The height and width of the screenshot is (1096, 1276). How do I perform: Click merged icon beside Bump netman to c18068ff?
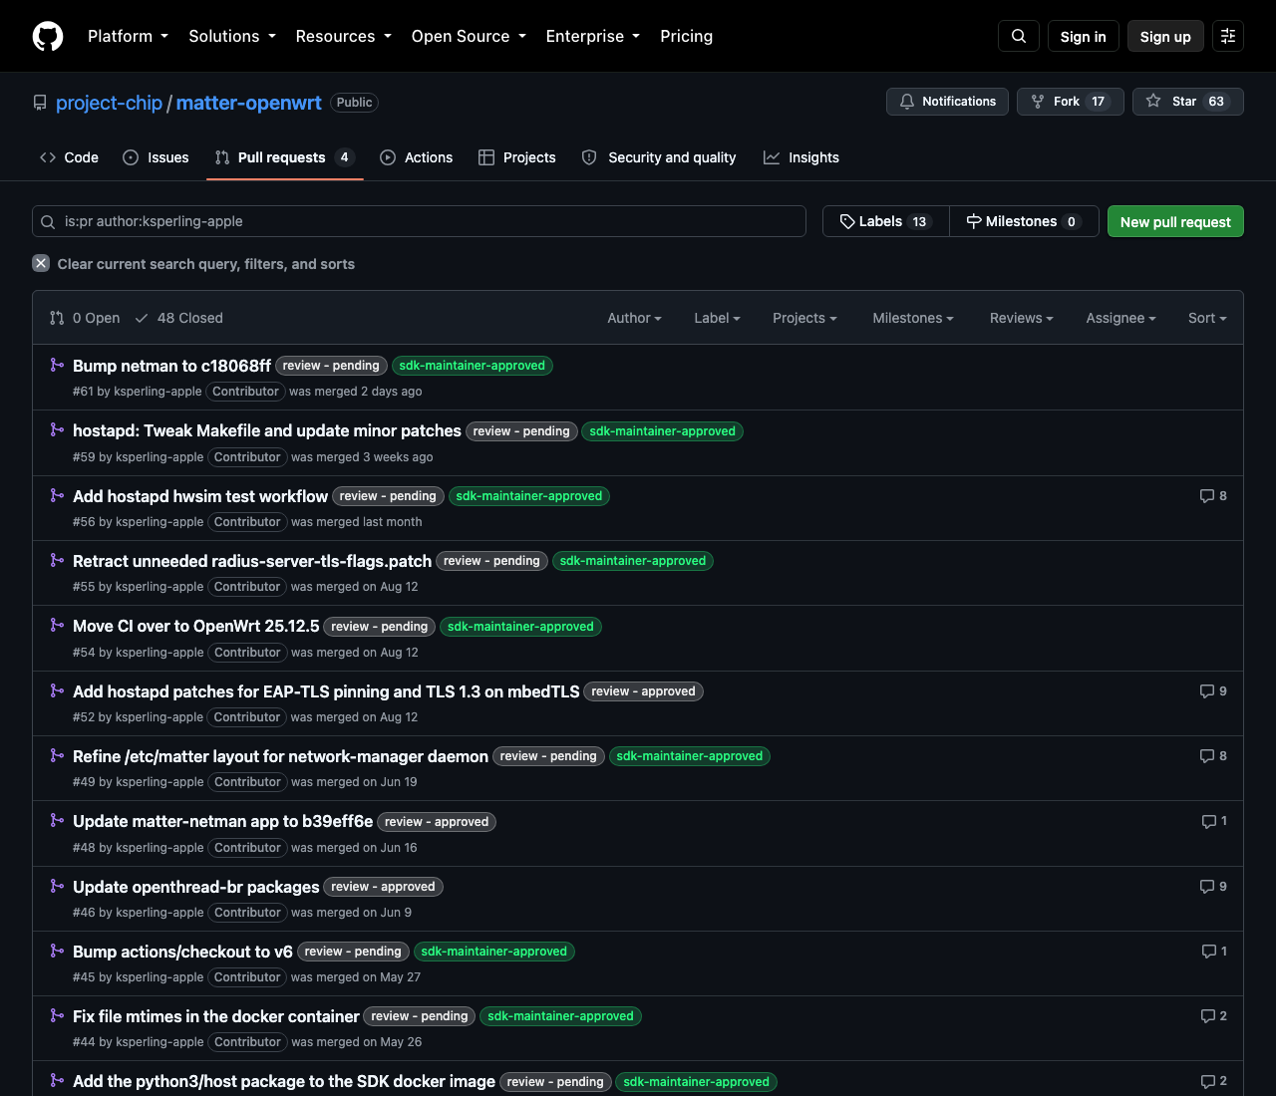[x=57, y=365]
